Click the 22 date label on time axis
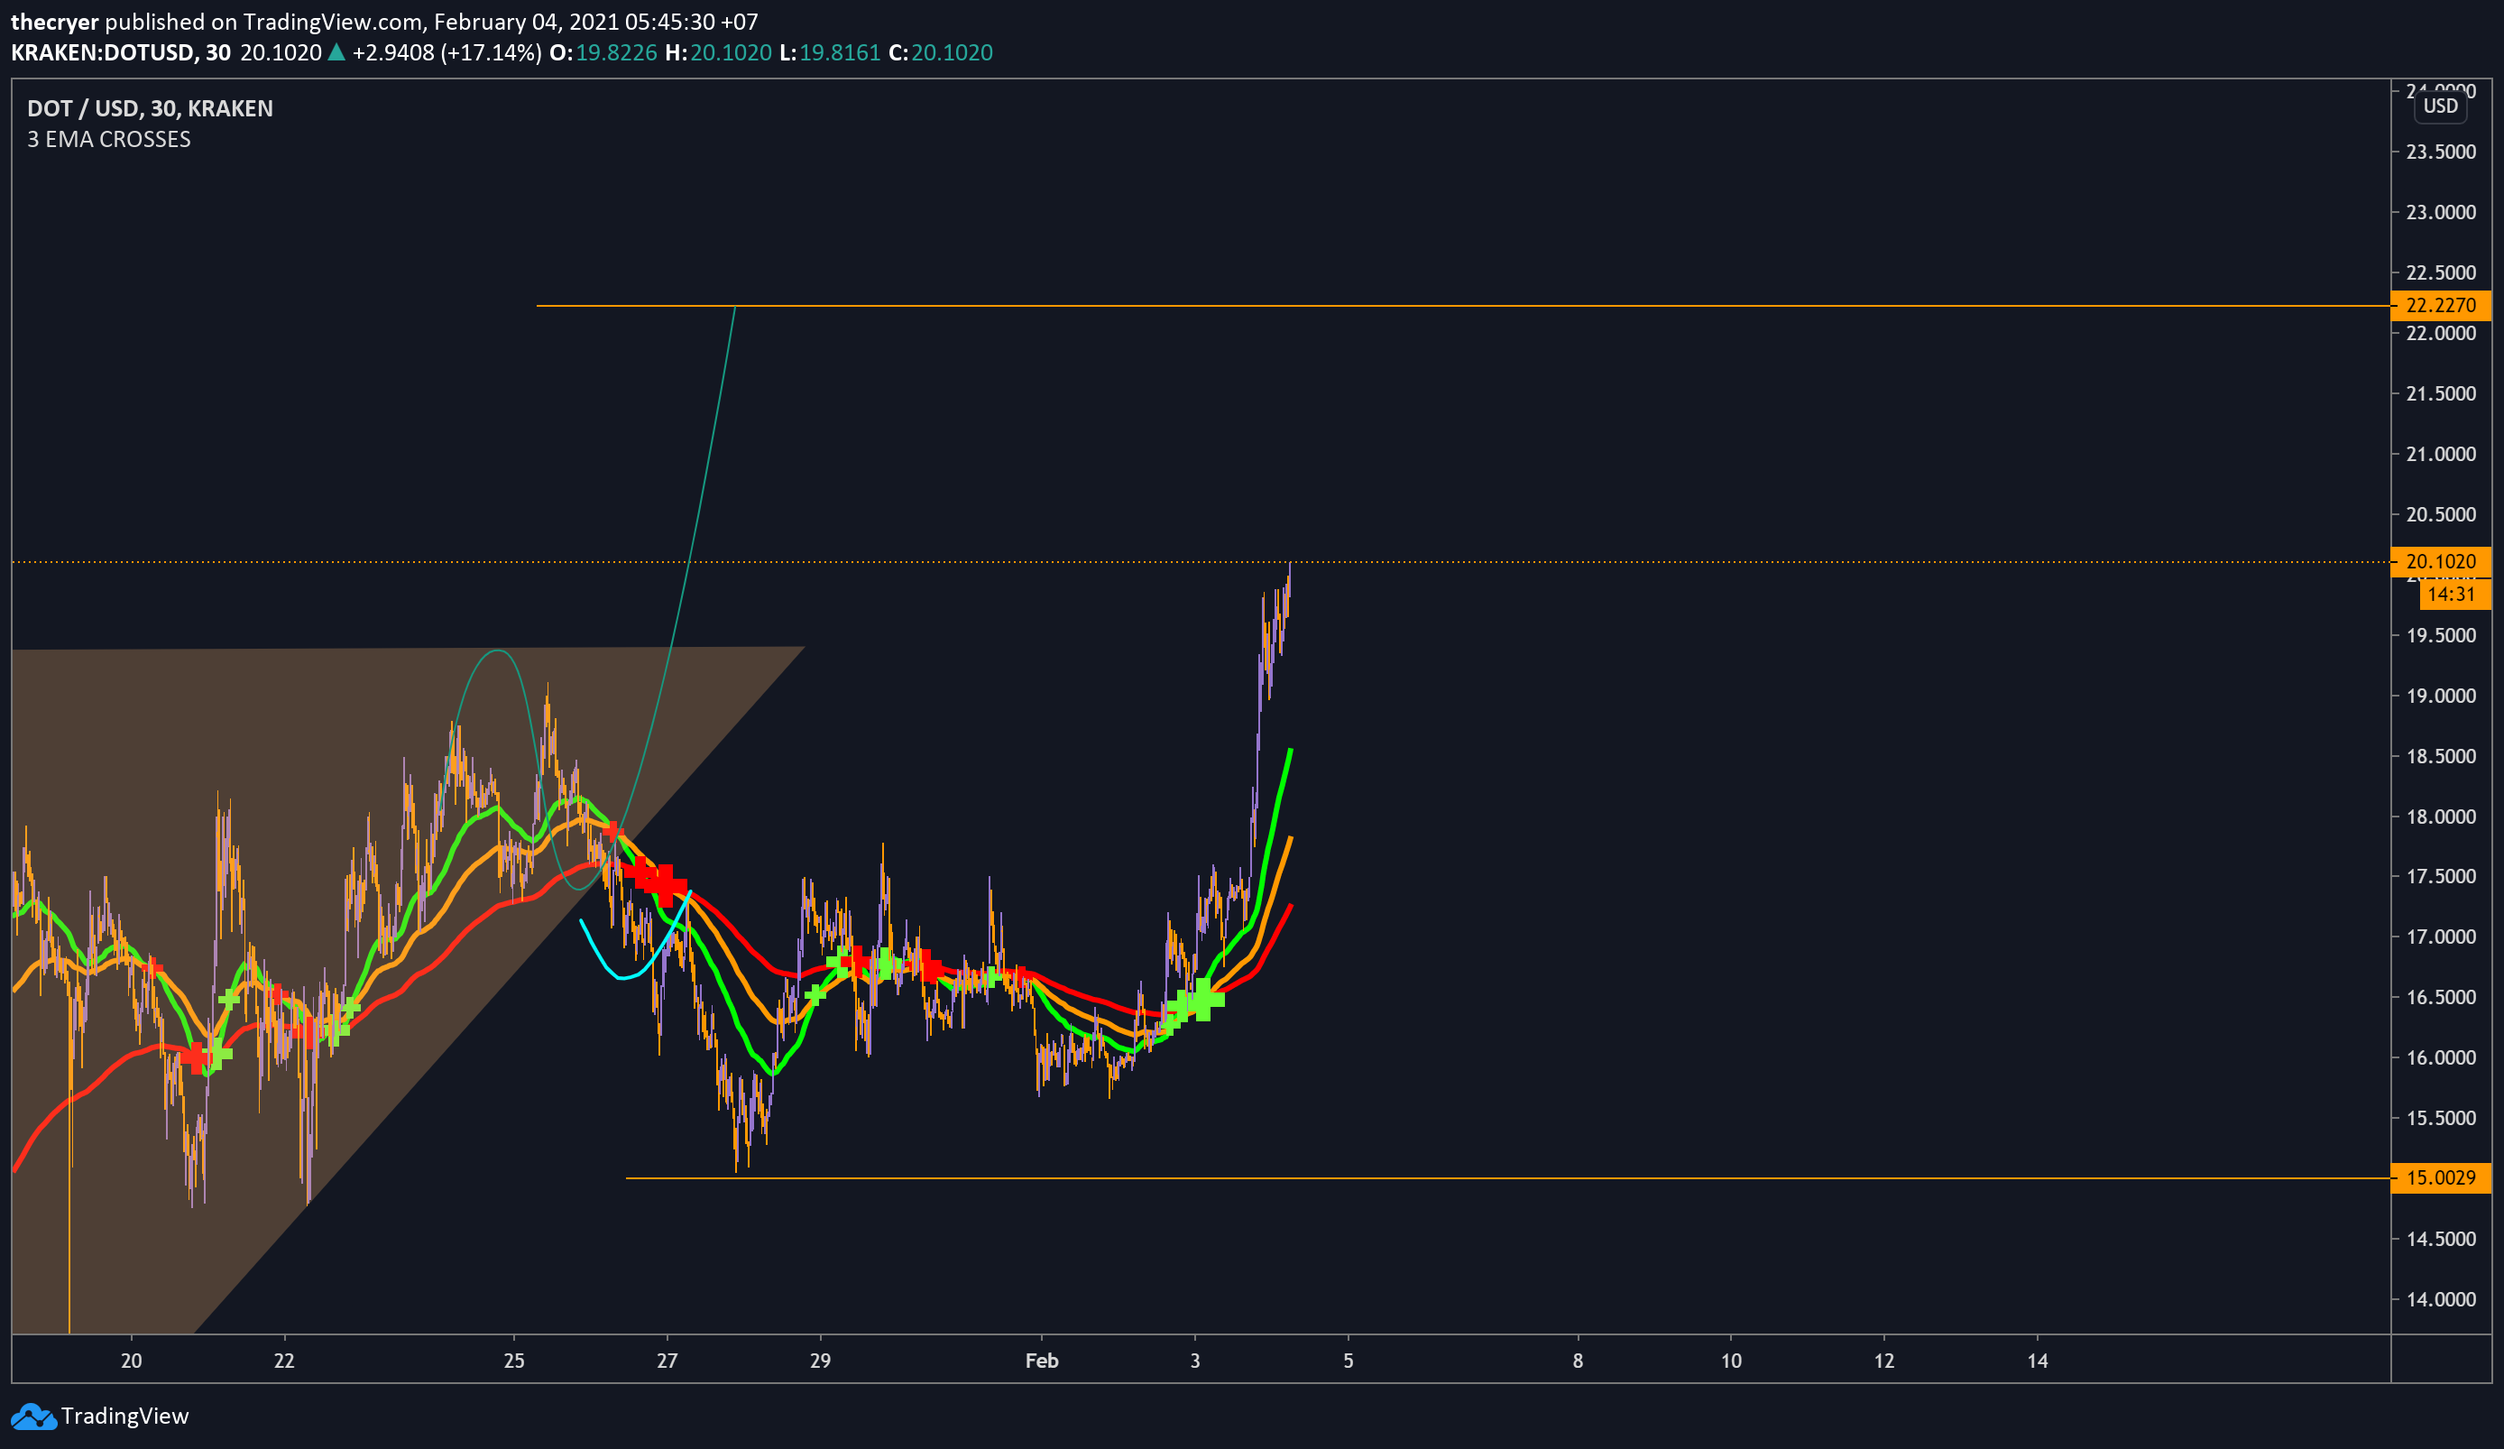 coord(284,1361)
